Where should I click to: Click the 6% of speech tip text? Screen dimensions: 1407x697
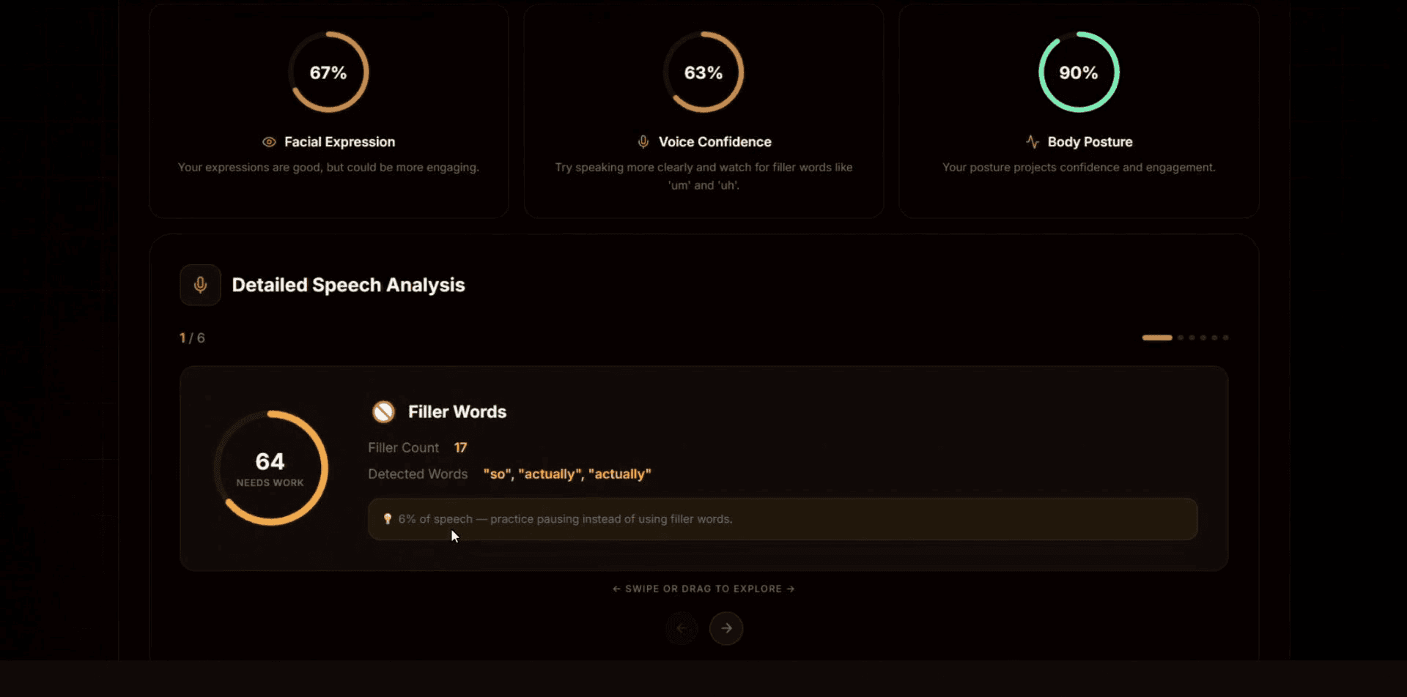565,519
